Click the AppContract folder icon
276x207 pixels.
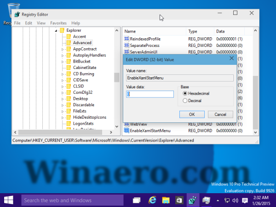click(x=69, y=49)
